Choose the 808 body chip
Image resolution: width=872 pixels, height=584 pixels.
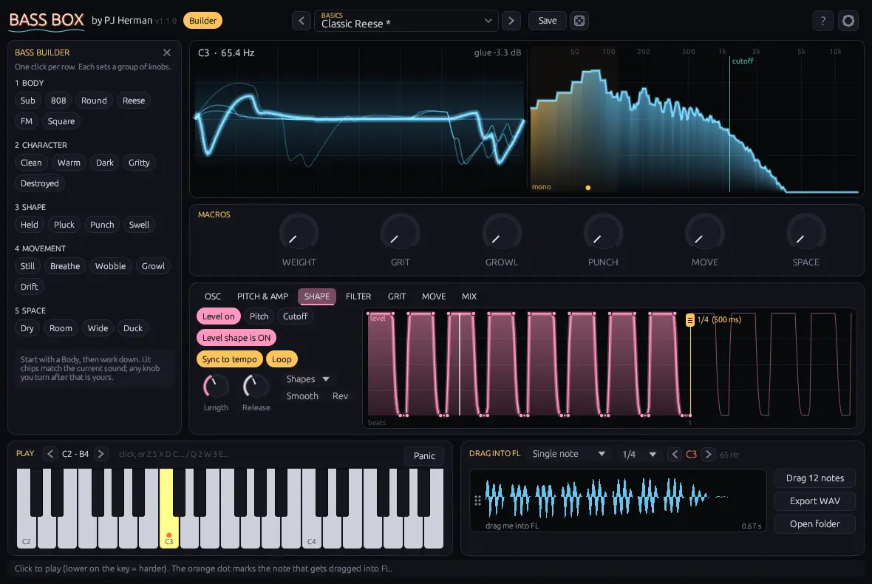[58, 101]
